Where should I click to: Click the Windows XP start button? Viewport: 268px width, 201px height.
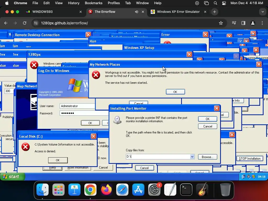pyautogui.click(x=13, y=177)
